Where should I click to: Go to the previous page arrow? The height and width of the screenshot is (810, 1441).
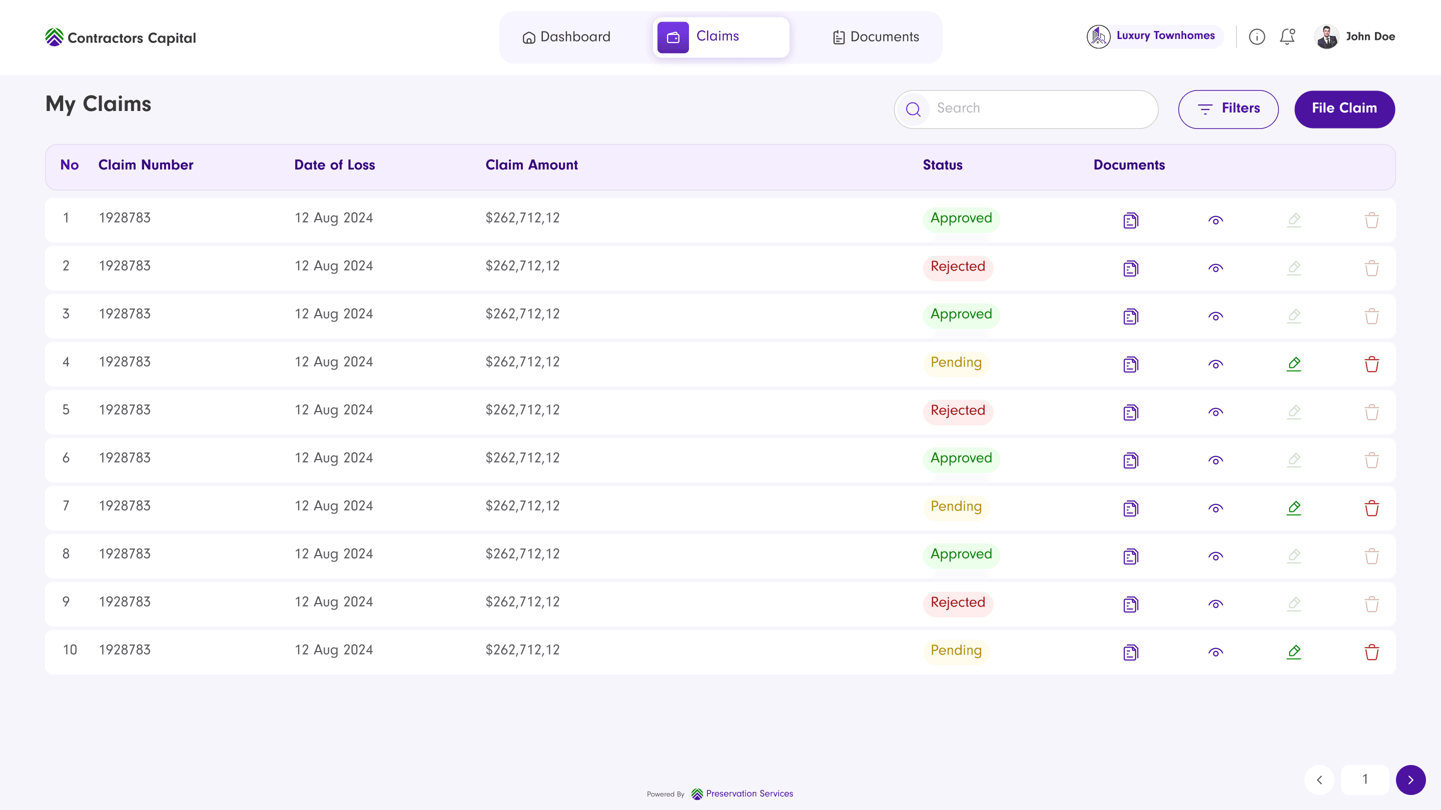point(1319,780)
